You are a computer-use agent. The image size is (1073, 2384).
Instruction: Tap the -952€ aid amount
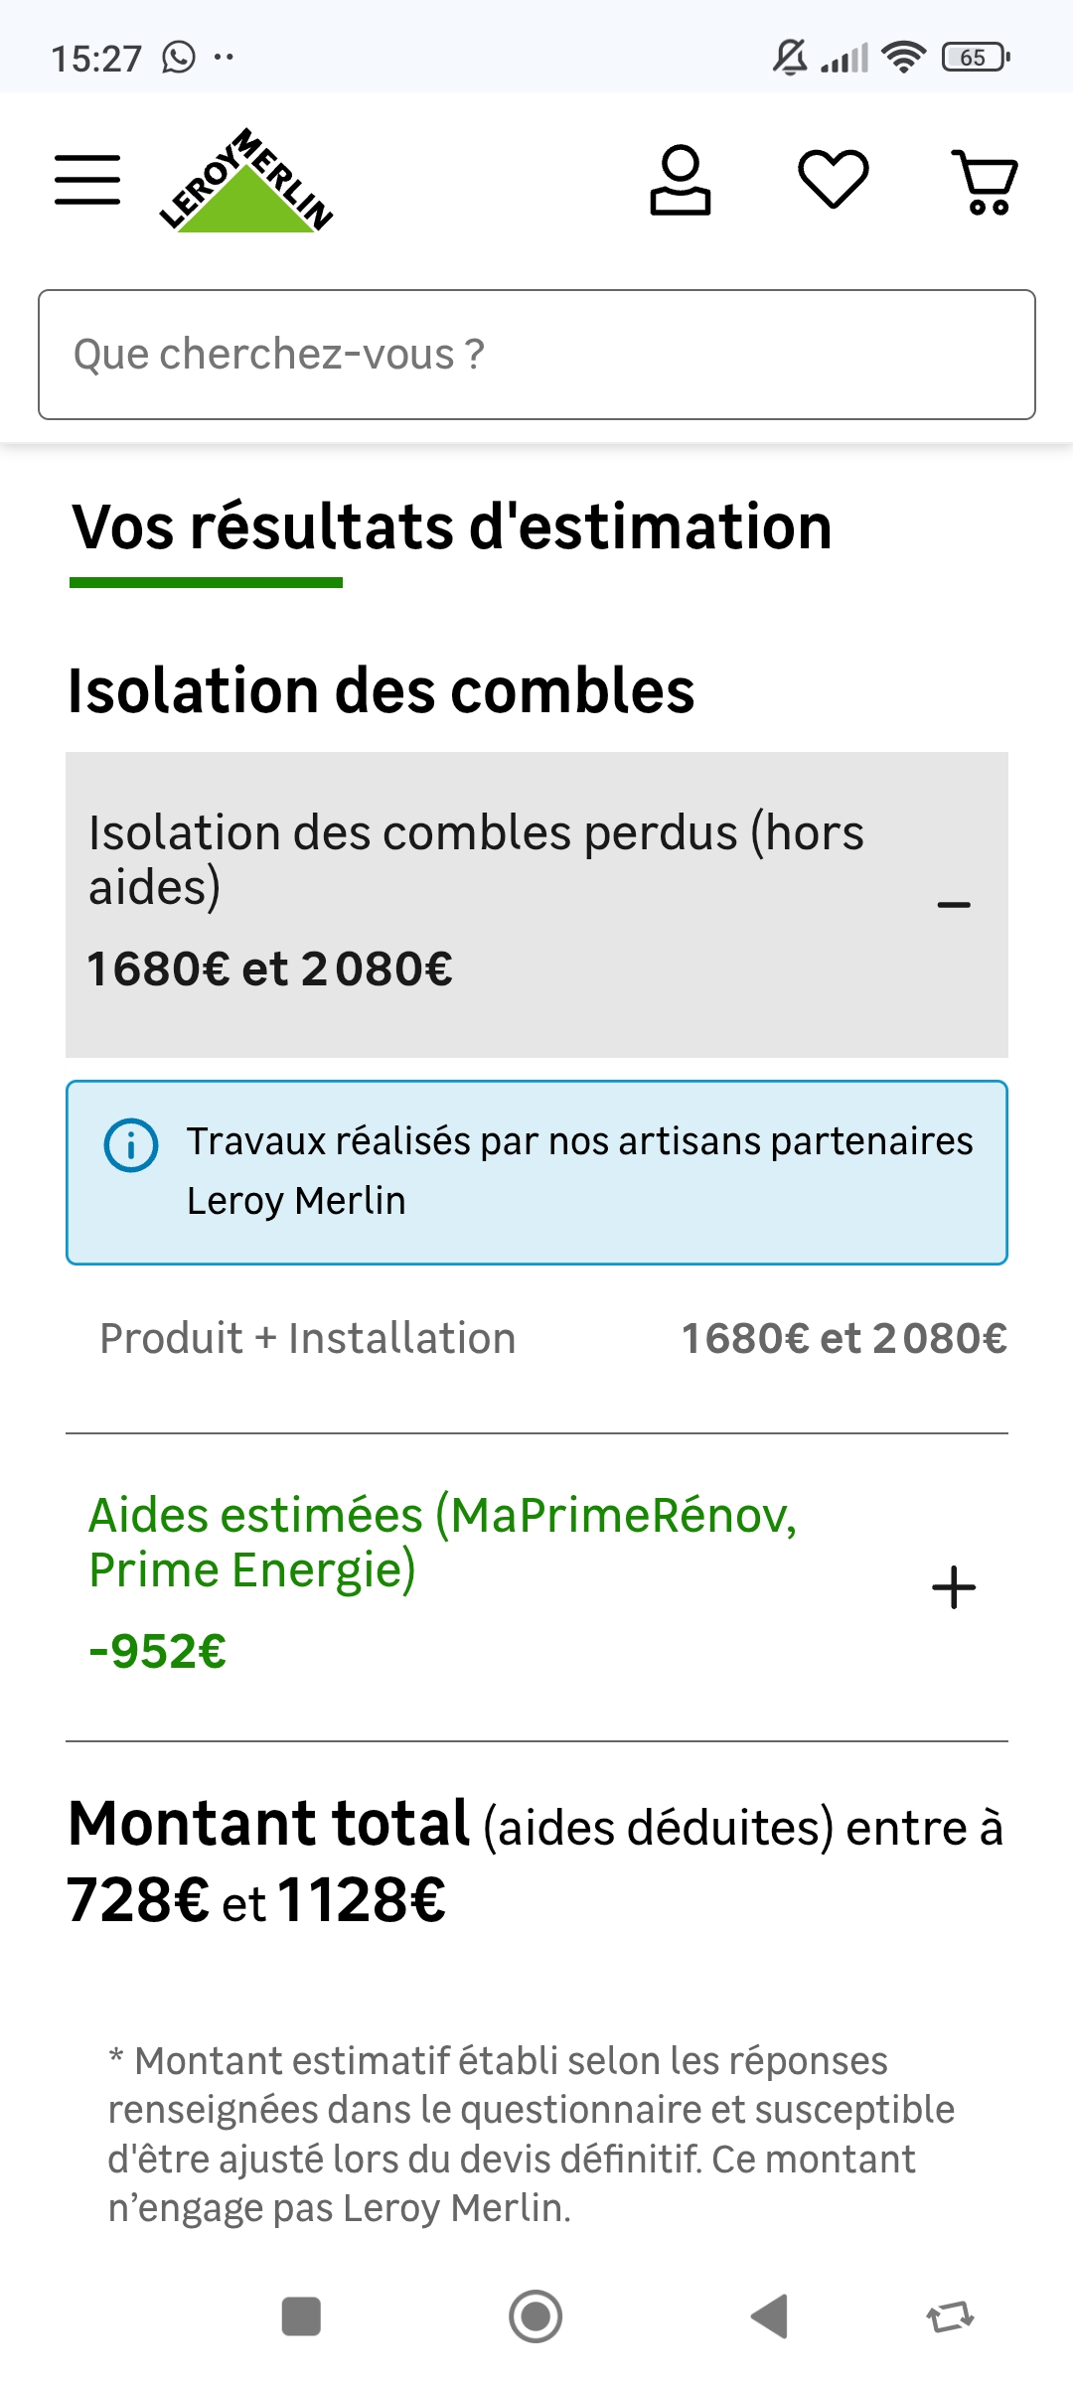pyautogui.click(x=158, y=1652)
